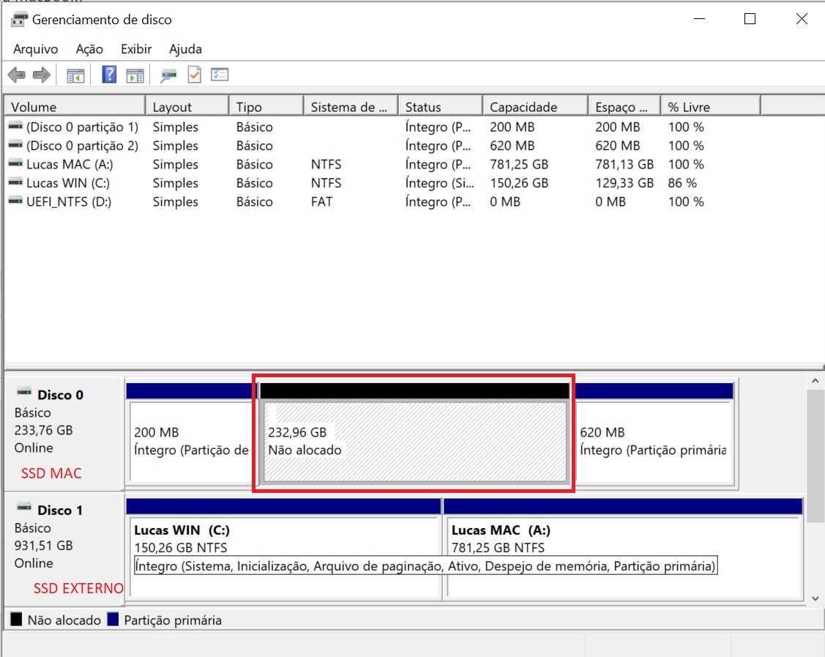Sort by the Layout column header
The height and width of the screenshot is (657, 825).
pyautogui.click(x=187, y=106)
